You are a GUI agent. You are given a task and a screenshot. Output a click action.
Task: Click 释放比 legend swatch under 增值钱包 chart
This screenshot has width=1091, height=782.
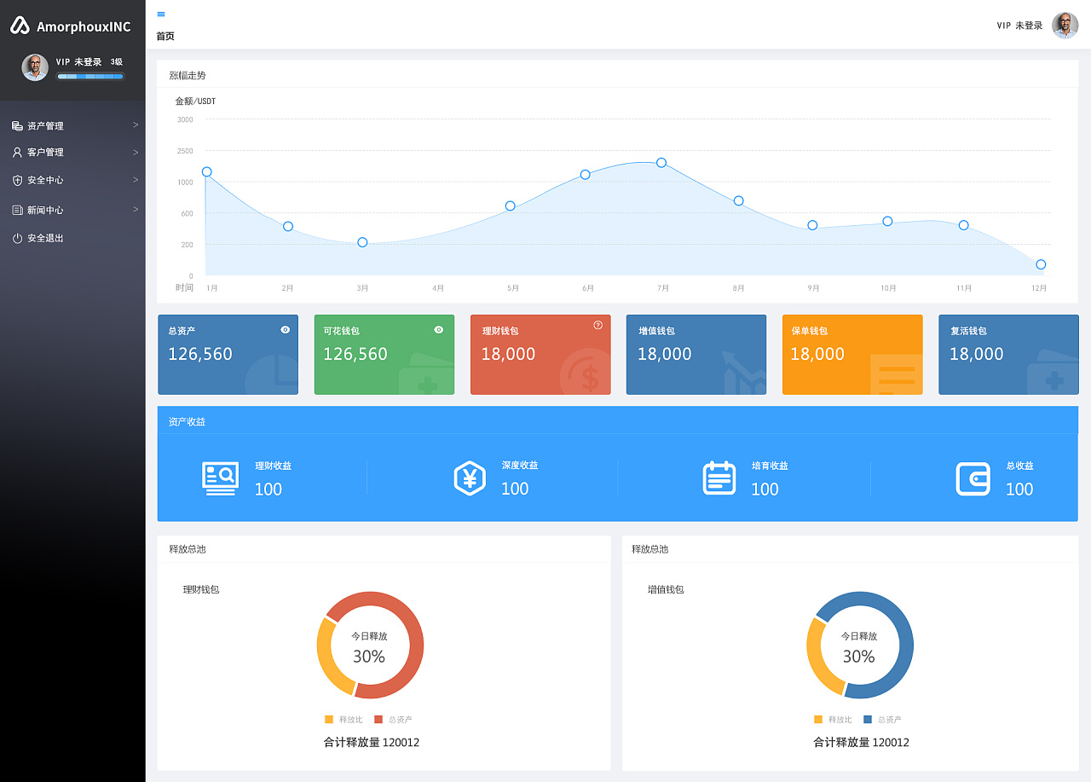[818, 719]
